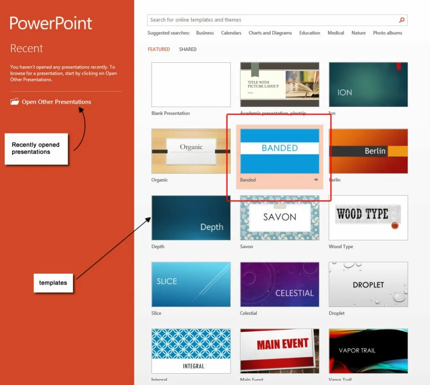Choose the Berlin template
The width and height of the screenshot is (430, 385).
point(368,151)
